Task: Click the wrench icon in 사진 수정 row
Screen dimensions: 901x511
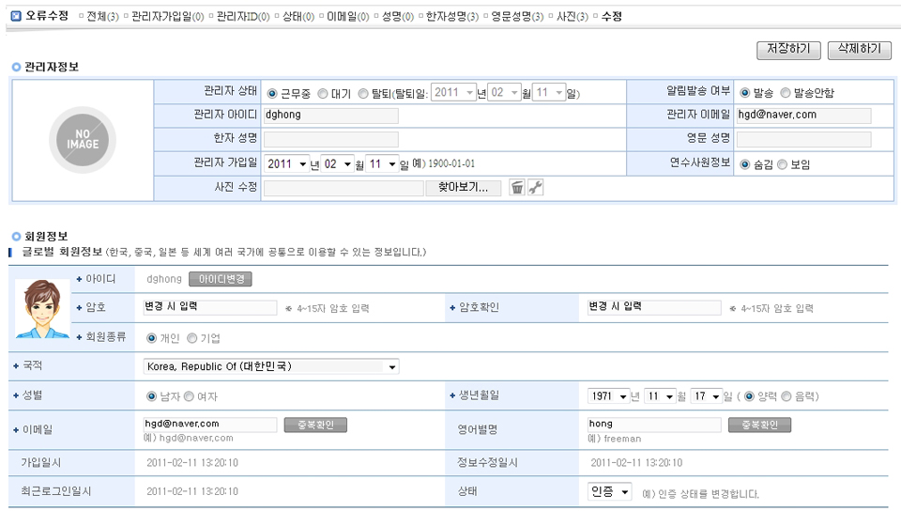Action: 536,188
